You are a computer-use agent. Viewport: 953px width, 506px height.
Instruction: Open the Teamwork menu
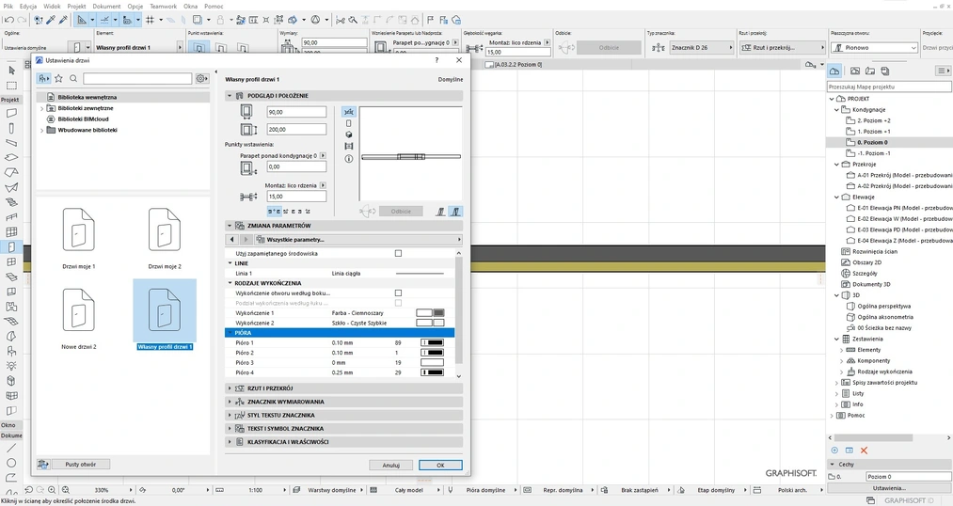coord(164,6)
